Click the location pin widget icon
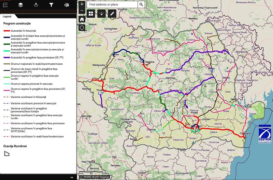This screenshot has height=180, width=273. coord(36,5)
